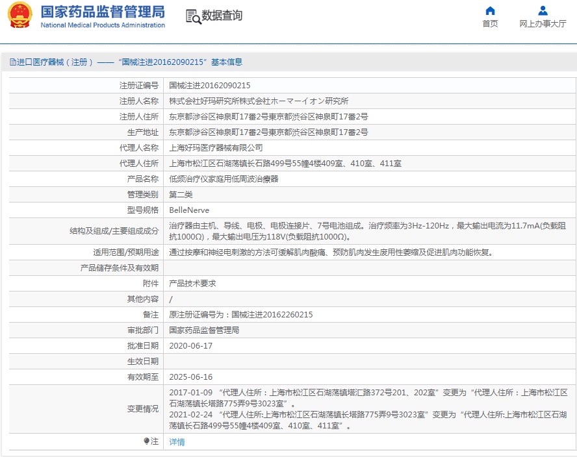Go to 网上办事大厅 navigation label
This screenshot has width=577, height=457.
tap(543, 24)
